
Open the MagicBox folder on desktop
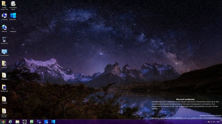(4, 76)
